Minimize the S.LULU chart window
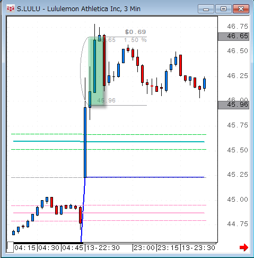 point(206,8)
